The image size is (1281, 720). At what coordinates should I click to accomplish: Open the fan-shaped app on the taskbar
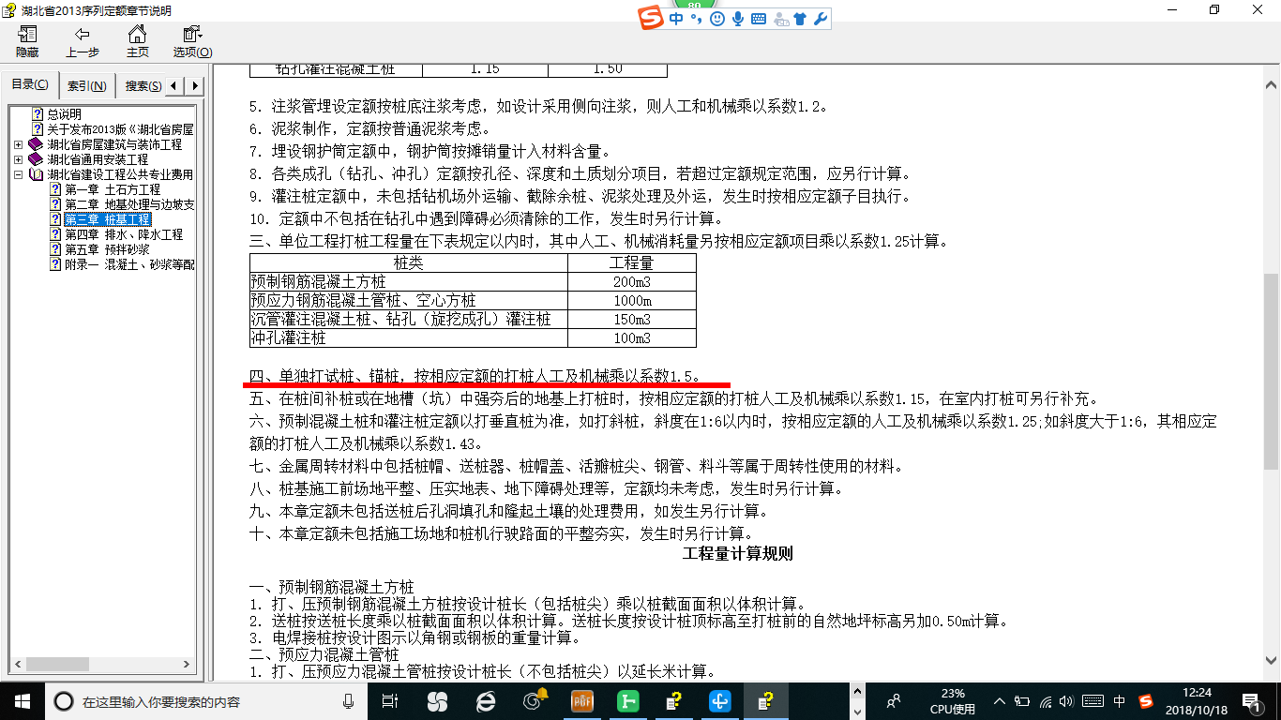coord(436,700)
